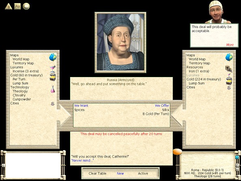Click Rome's iron resources icon
Viewport: 241px width, 181px height.
tap(229, 69)
